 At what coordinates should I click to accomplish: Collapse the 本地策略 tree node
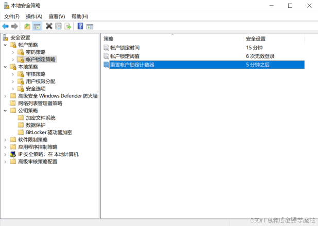(x=5, y=67)
